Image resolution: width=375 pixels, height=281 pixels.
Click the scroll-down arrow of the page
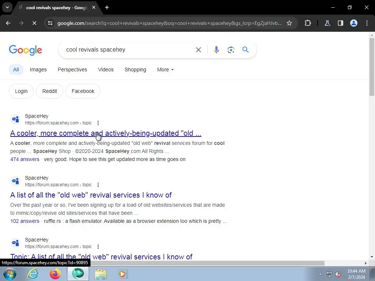pyautogui.click(x=372, y=257)
